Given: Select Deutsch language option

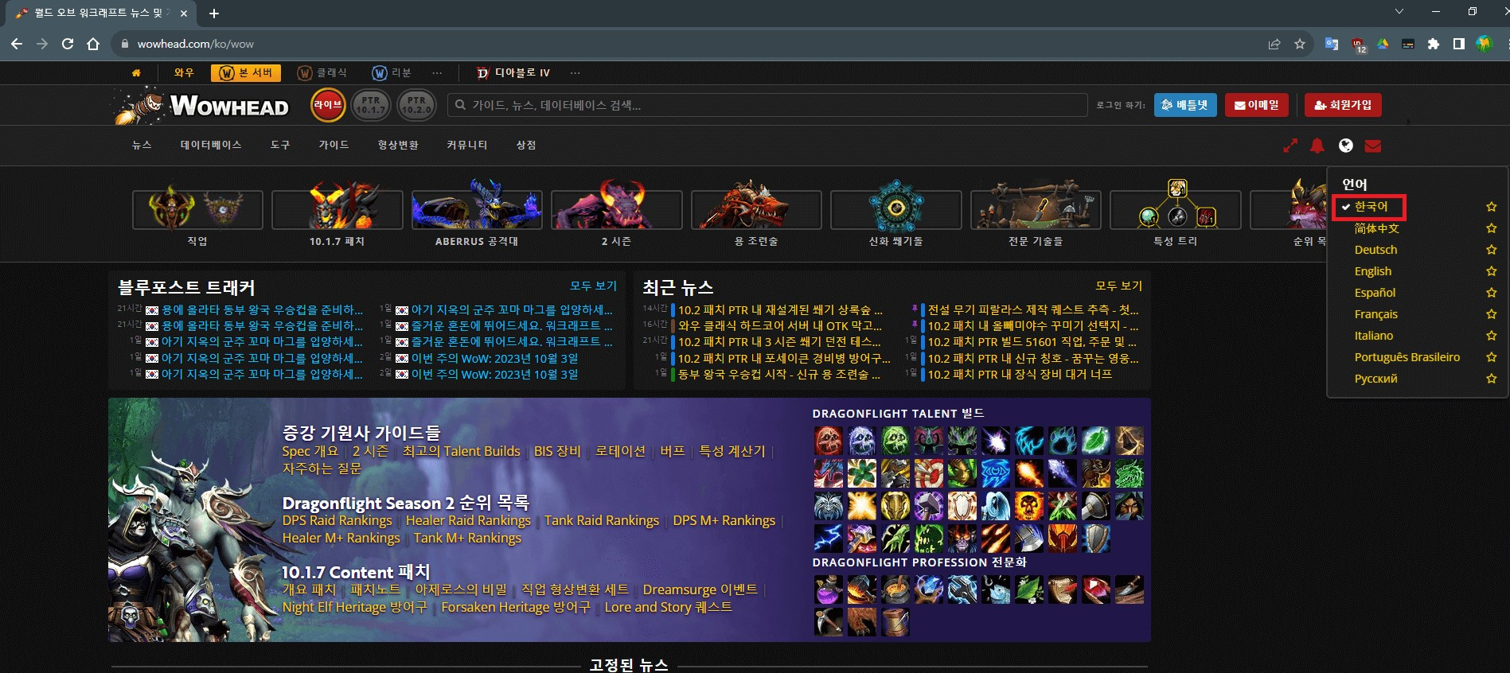Looking at the screenshot, I should [1375, 250].
